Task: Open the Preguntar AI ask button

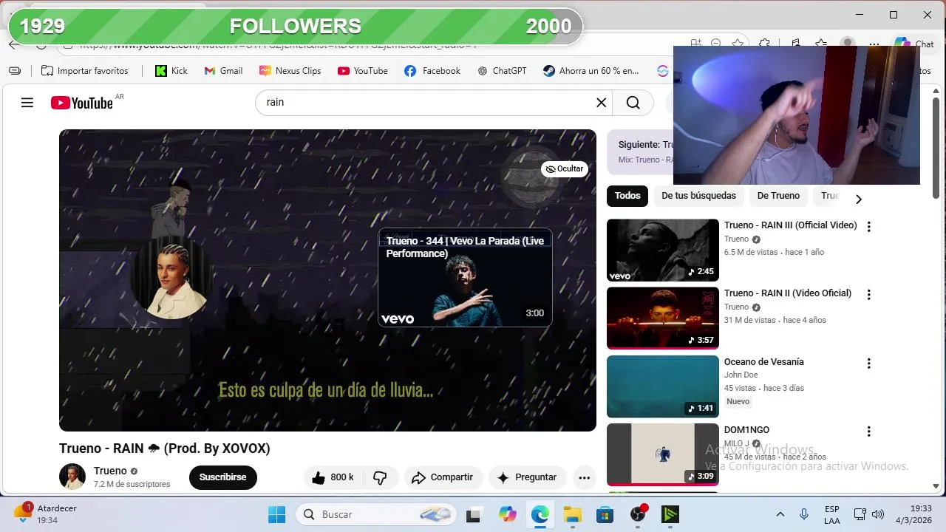Action: point(527,477)
